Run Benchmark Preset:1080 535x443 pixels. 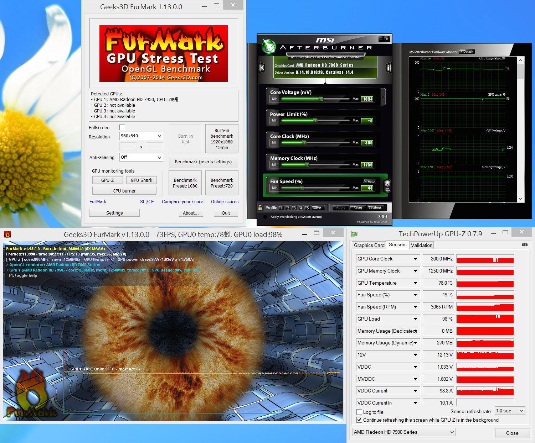tap(185, 183)
